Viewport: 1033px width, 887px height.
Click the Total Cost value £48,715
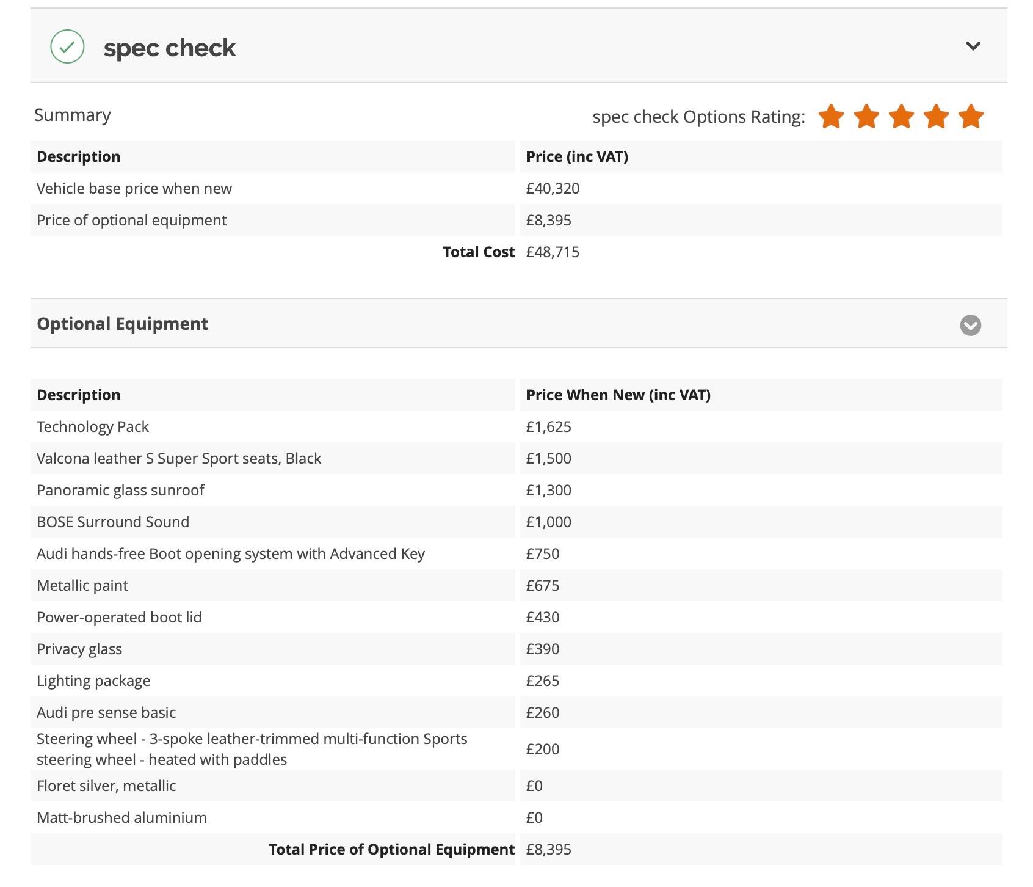point(553,252)
